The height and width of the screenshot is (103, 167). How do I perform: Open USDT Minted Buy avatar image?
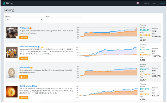(12, 52)
